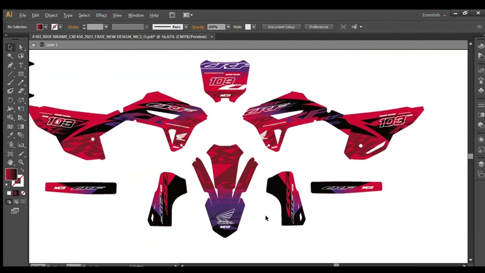Reset to default fill and stroke
485x273 pixels.
7,185
